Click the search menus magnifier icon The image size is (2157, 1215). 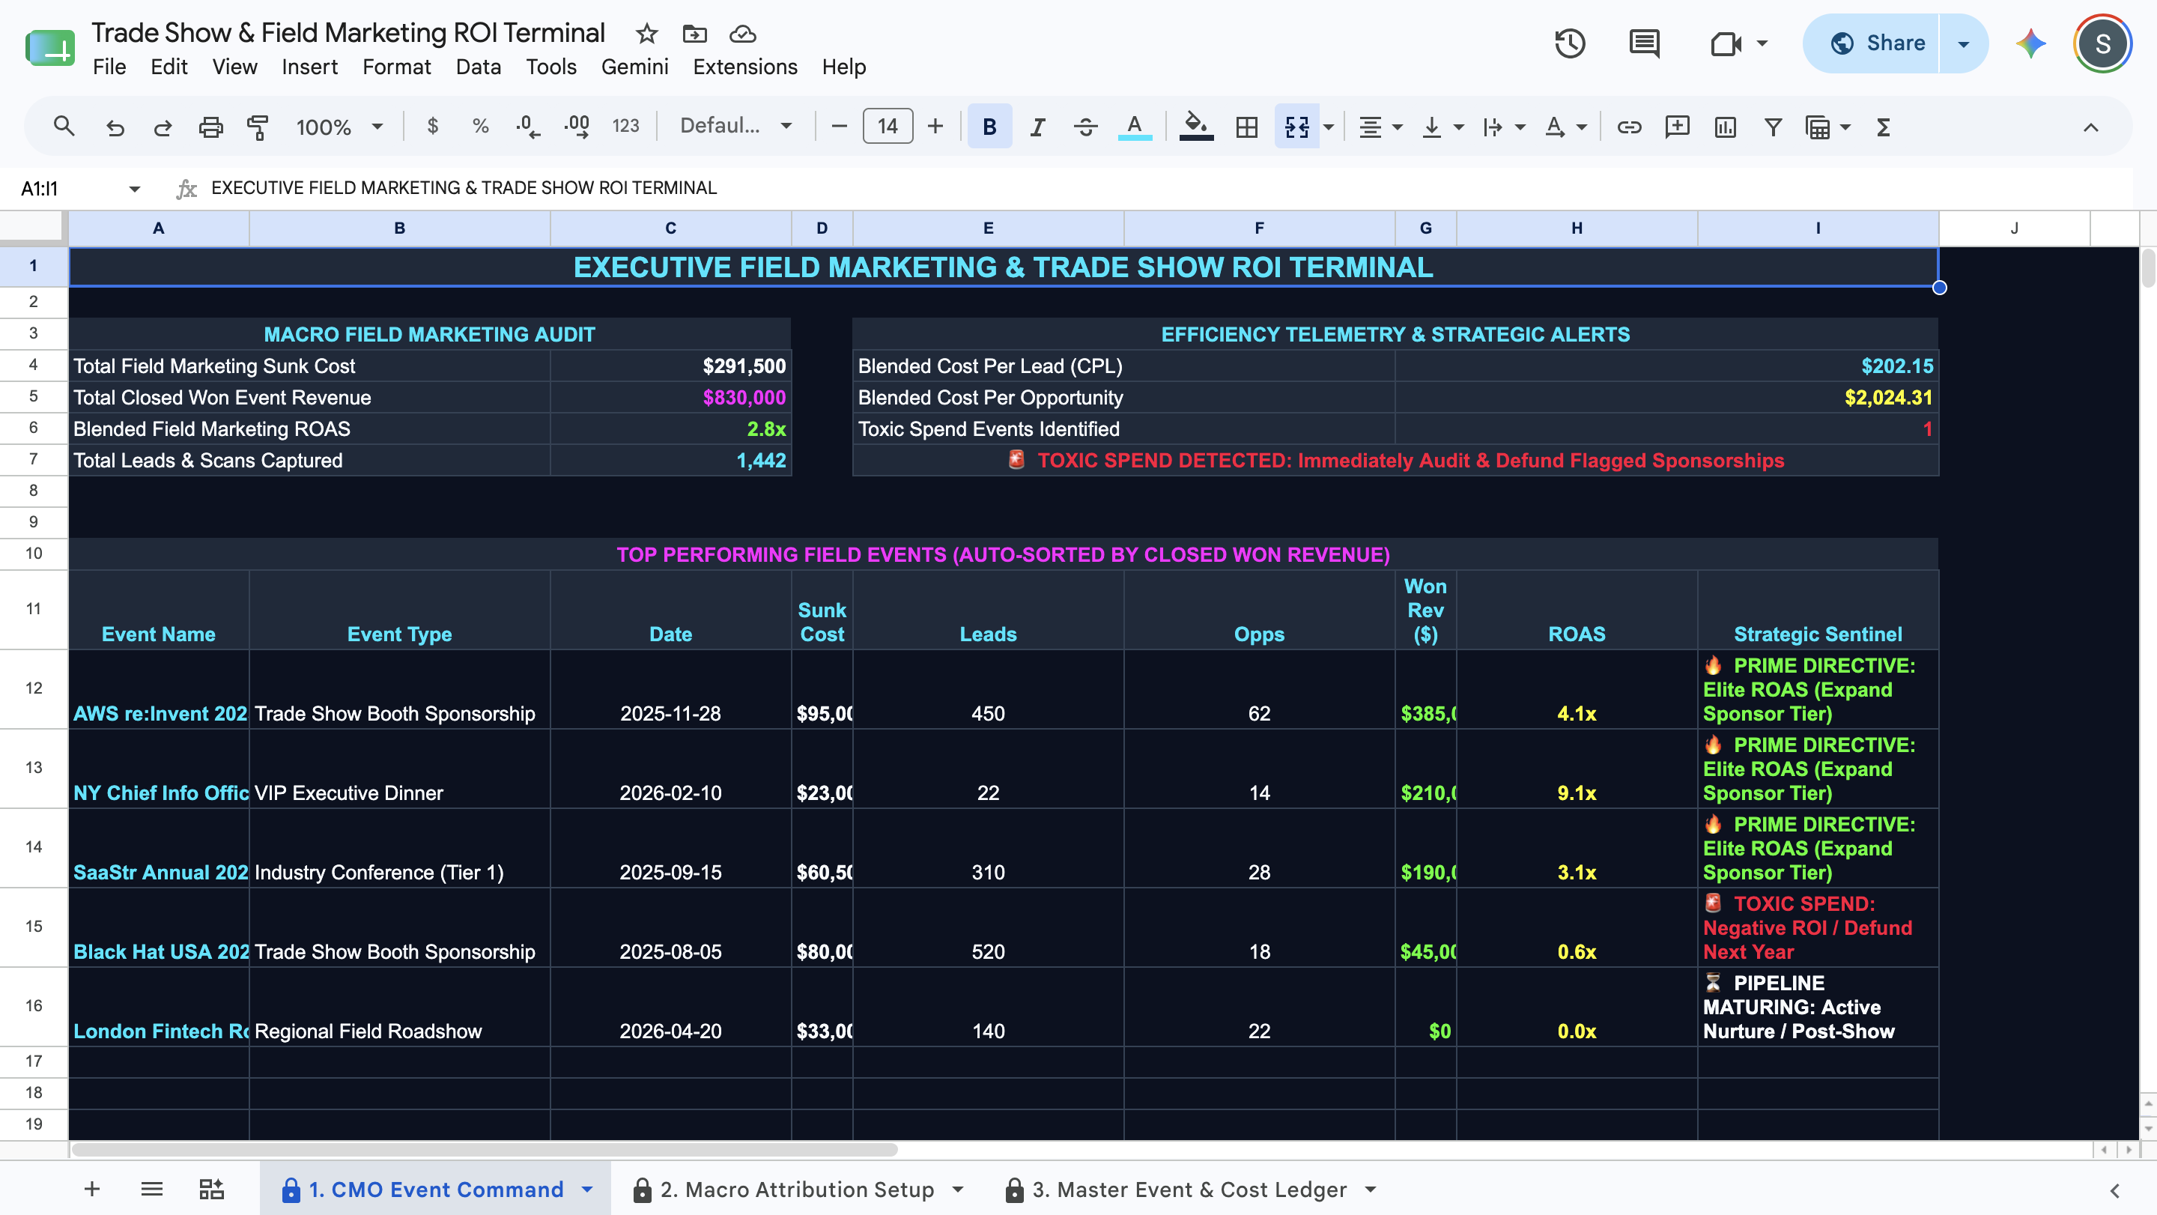point(64,127)
